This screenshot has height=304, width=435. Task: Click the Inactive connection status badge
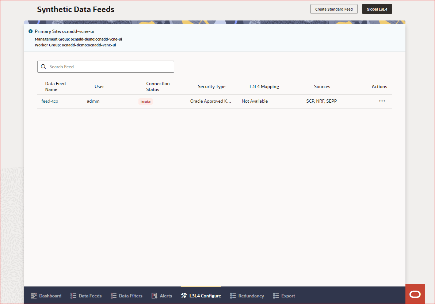(145, 101)
